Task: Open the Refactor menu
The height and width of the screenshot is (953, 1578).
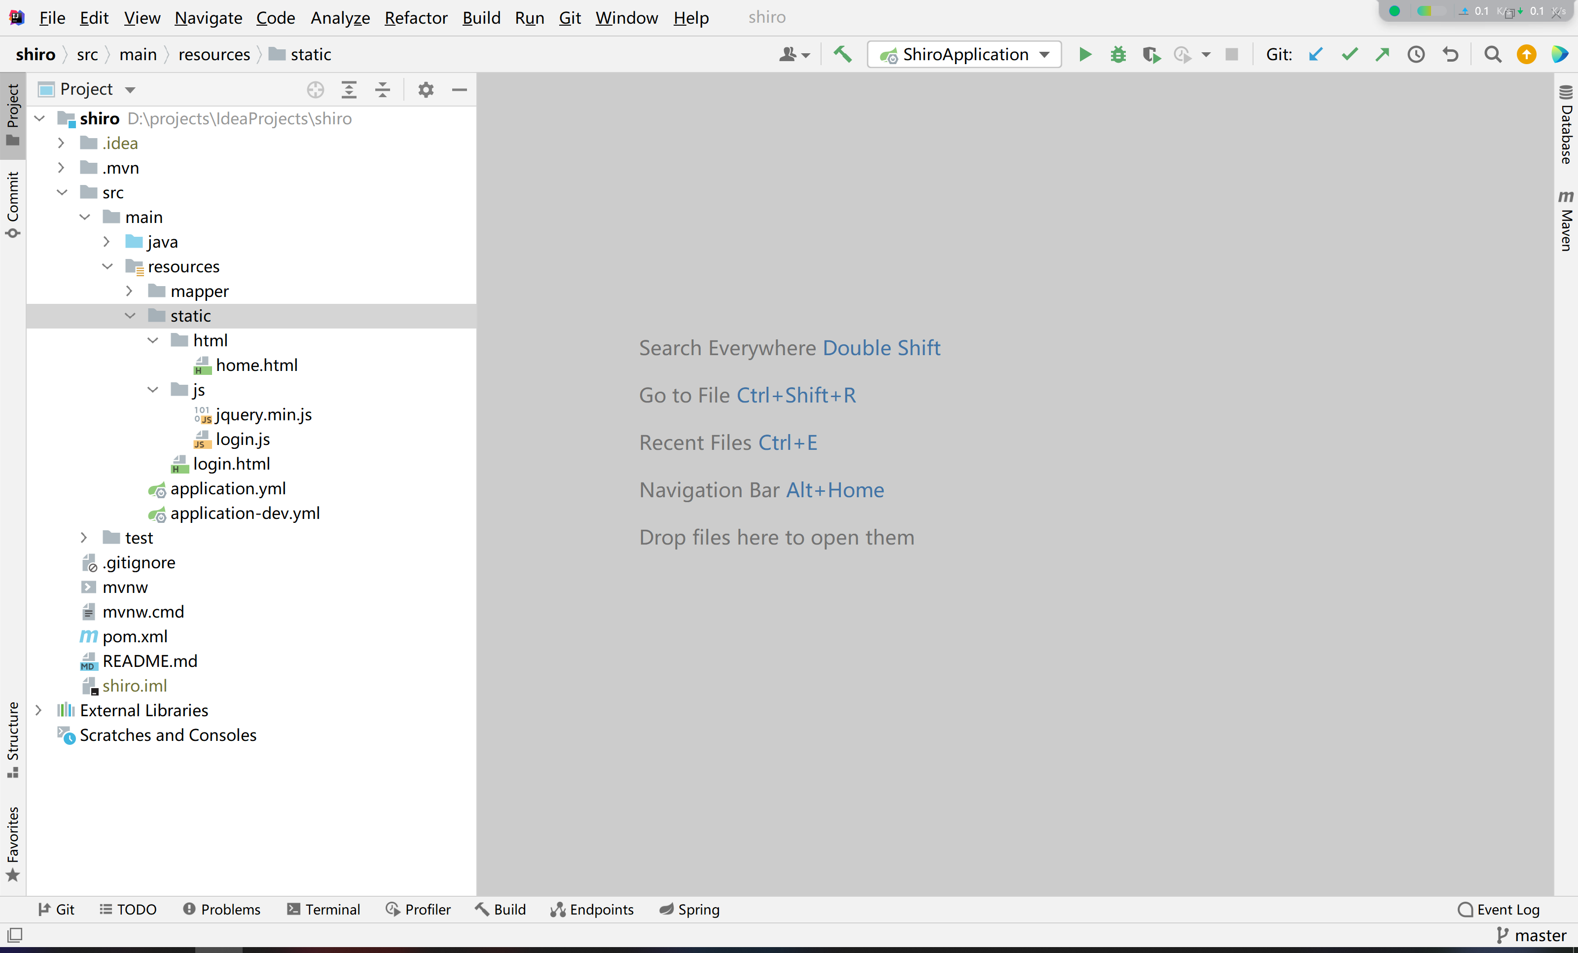Action: point(416,18)
